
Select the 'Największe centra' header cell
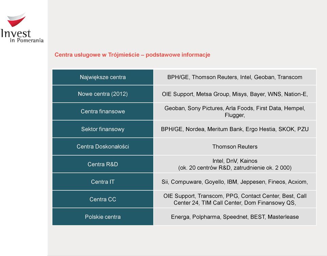coord(103,77)
